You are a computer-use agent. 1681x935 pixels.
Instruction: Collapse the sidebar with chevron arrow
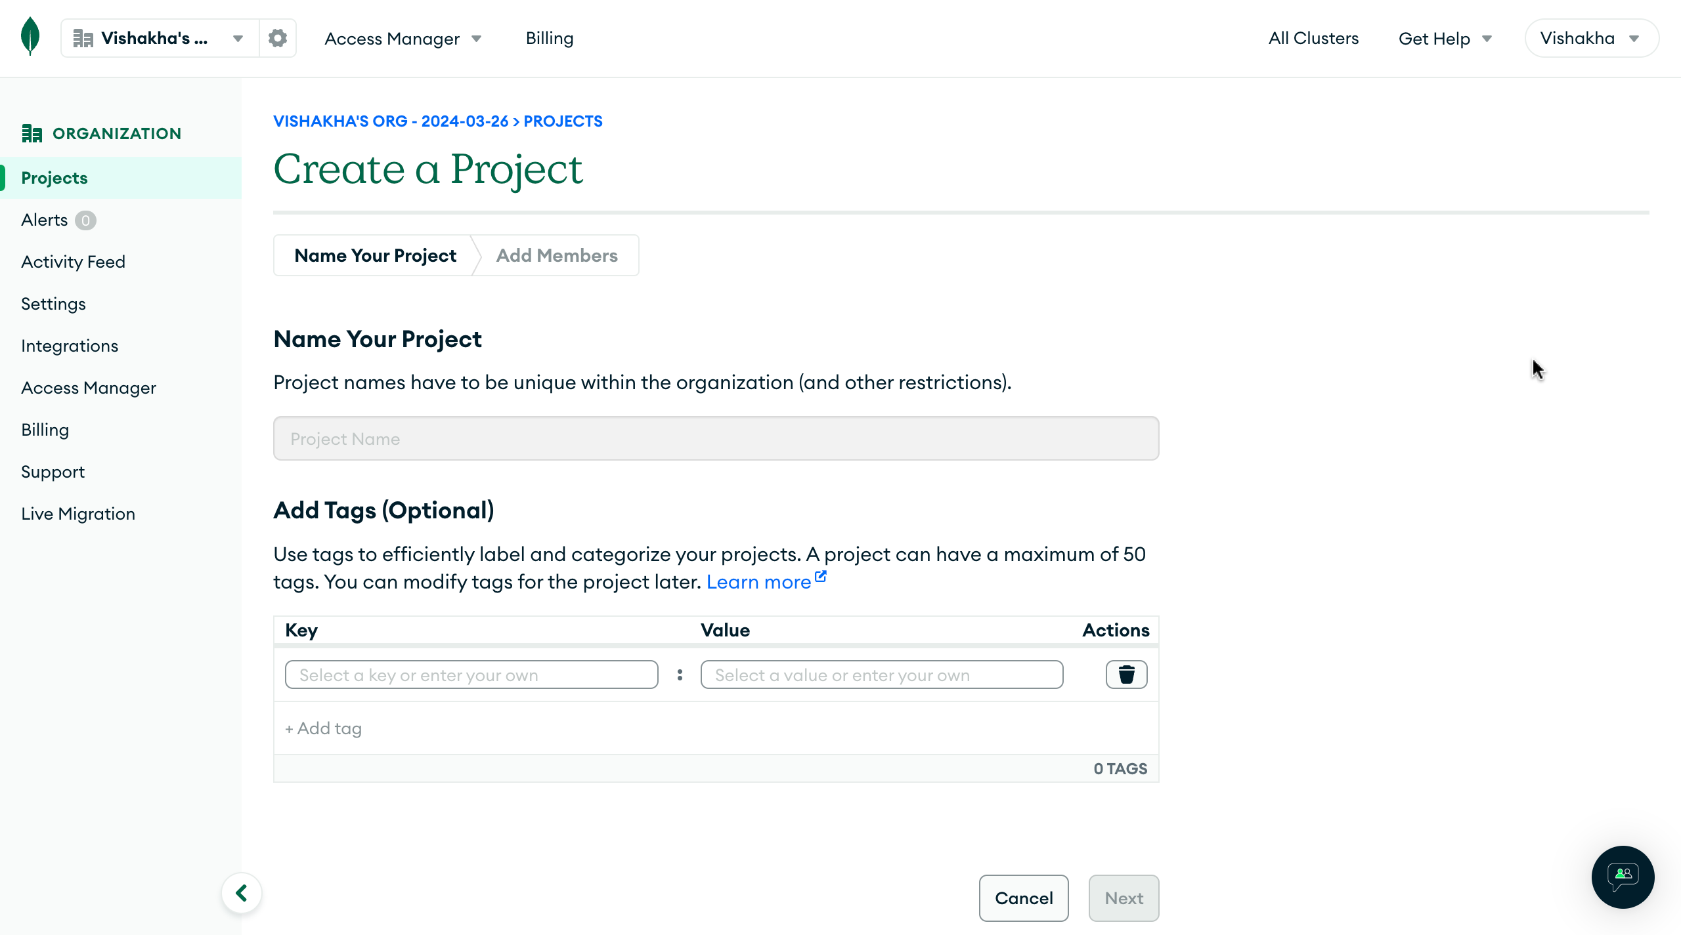coord(241,892)
